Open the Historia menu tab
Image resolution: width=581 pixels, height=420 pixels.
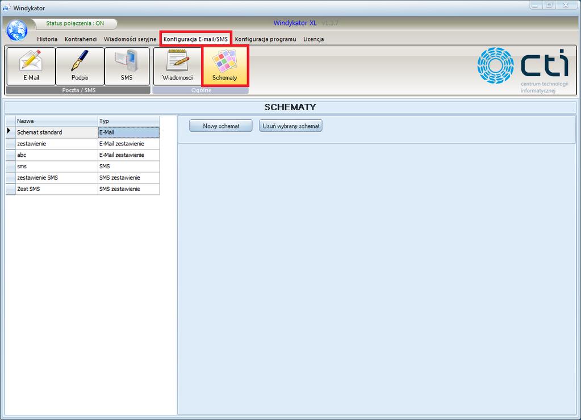coord(47,39)
